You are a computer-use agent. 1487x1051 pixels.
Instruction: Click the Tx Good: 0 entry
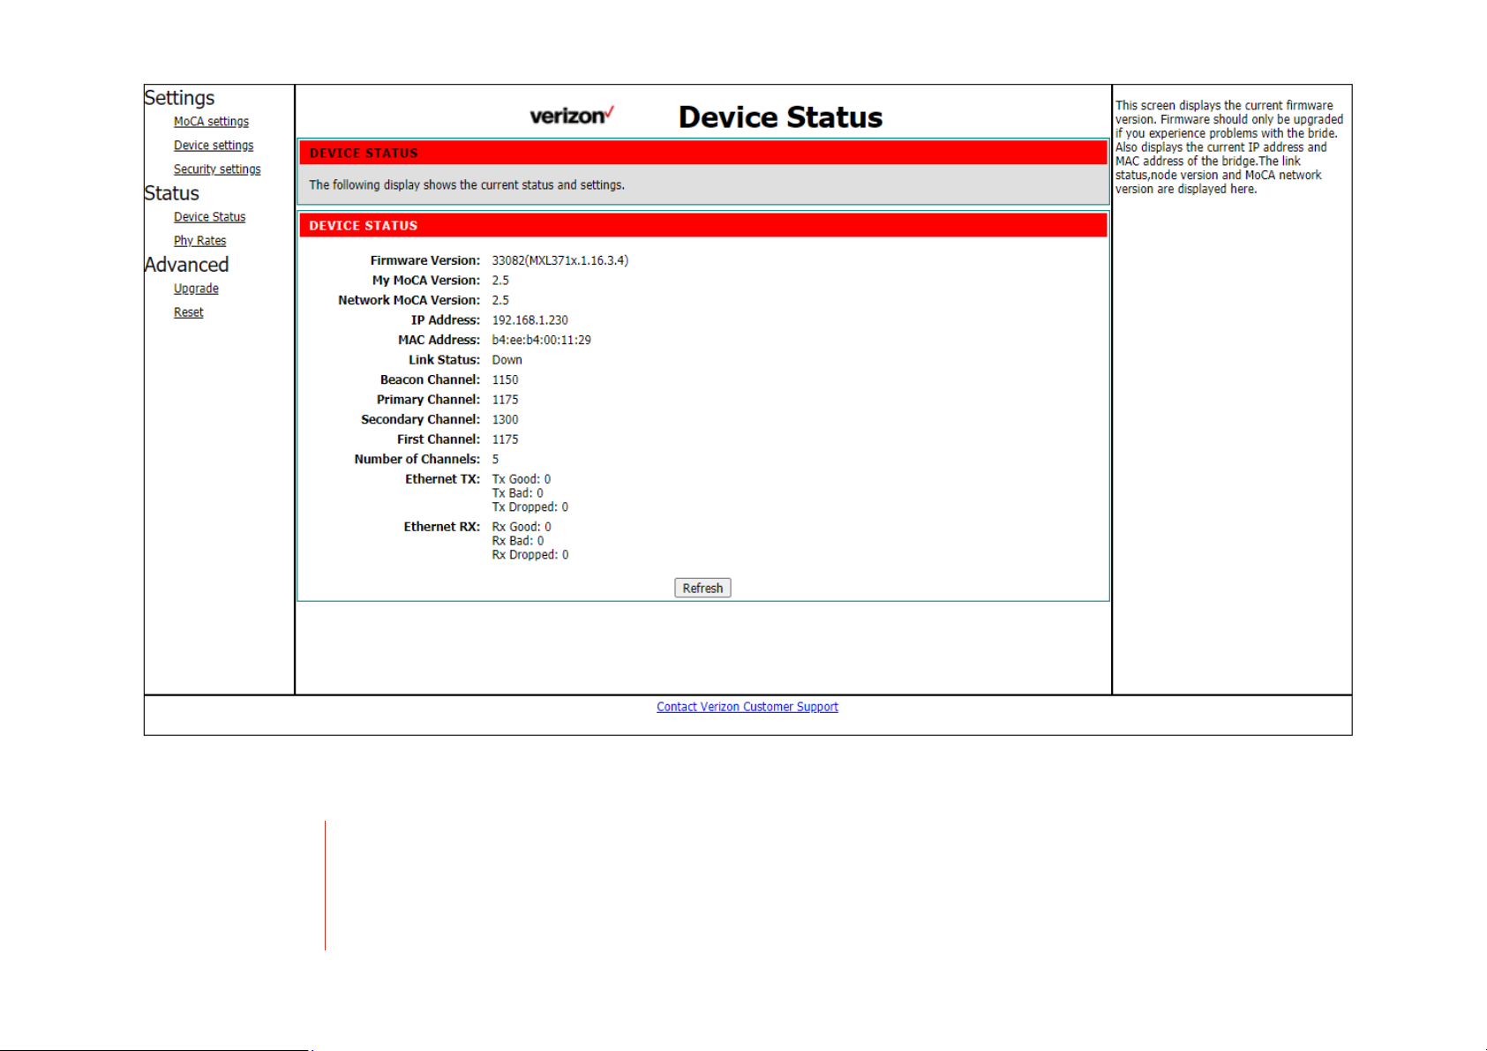(522, 479)
